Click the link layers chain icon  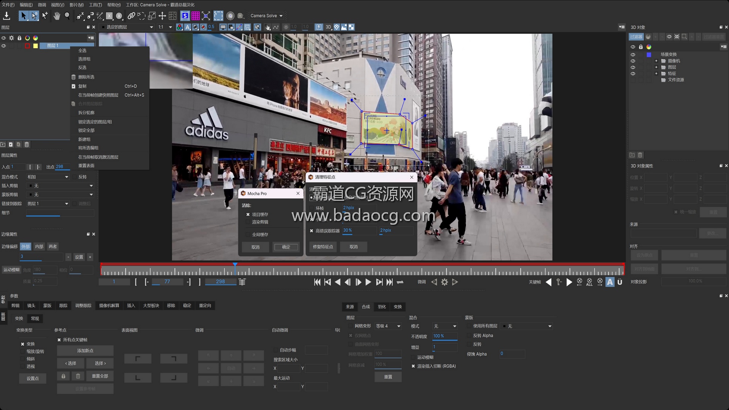pos(131,16)
